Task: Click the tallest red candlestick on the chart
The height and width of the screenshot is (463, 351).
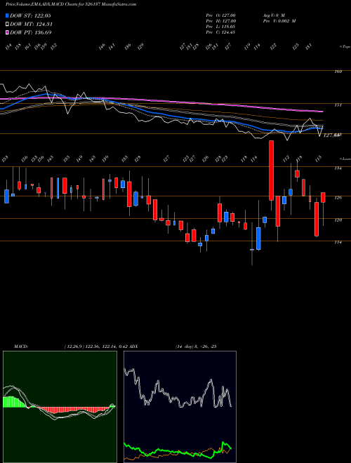Action: 271,170
